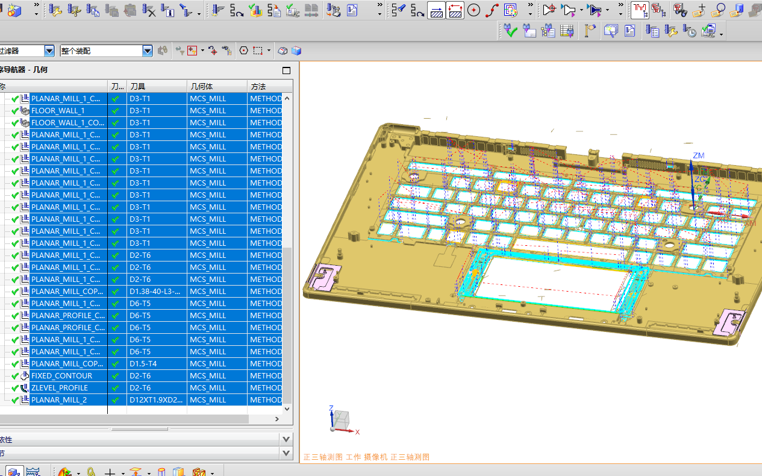The width and height of the screenshot is (762, 476).
Task: Click the Simulate Machine icon
Action: [293, 10]
